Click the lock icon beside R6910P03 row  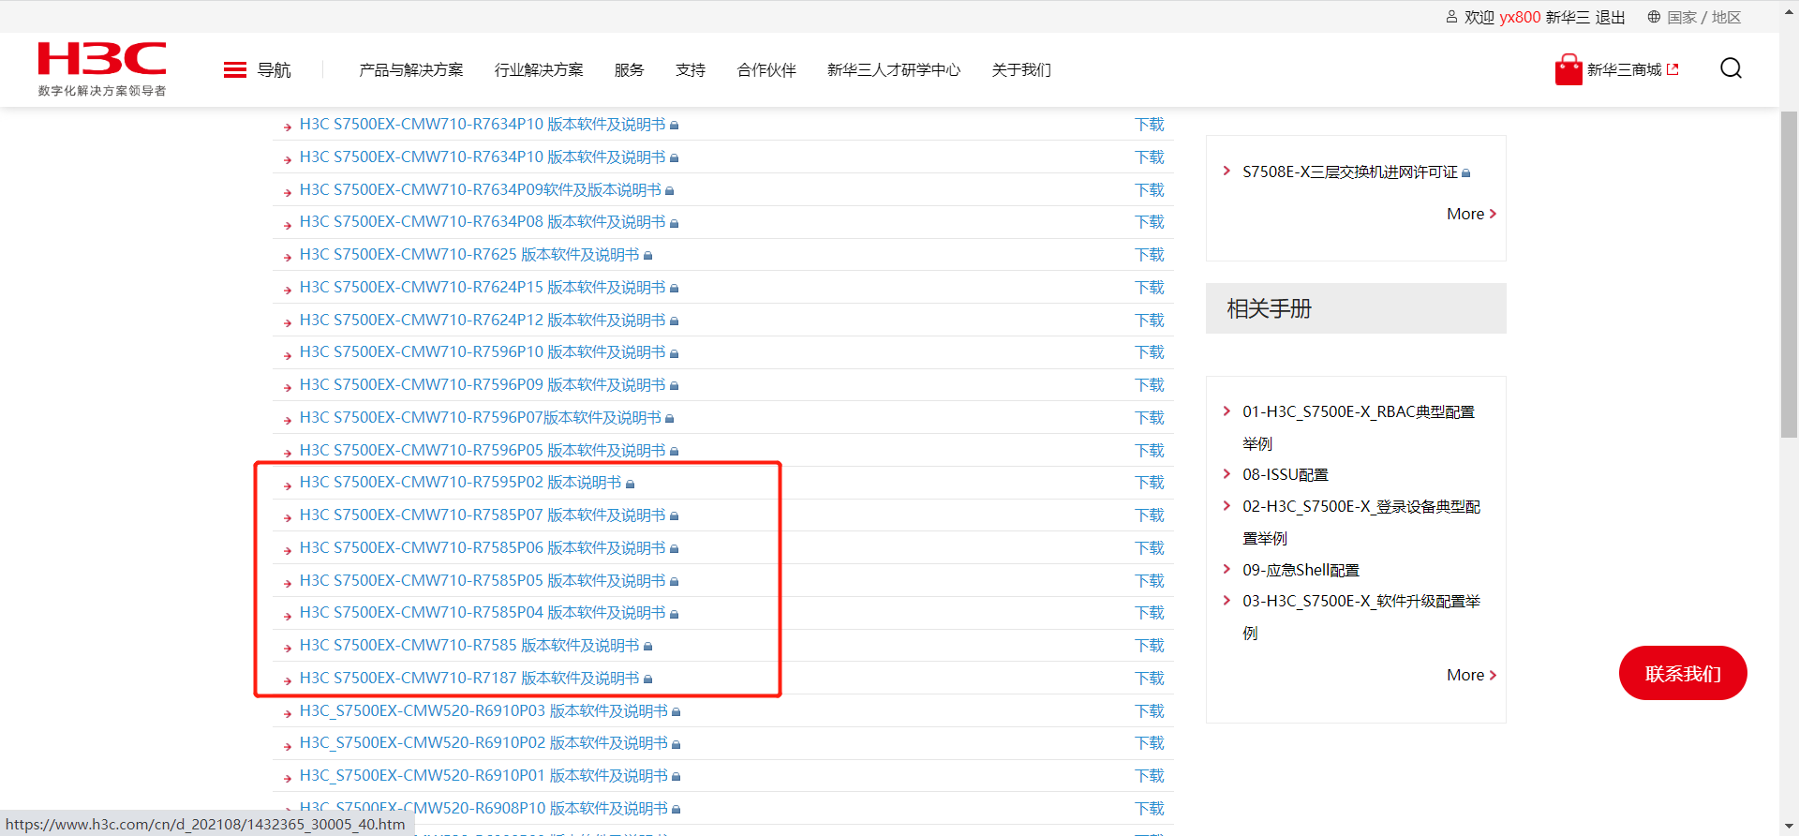point(676,712)
